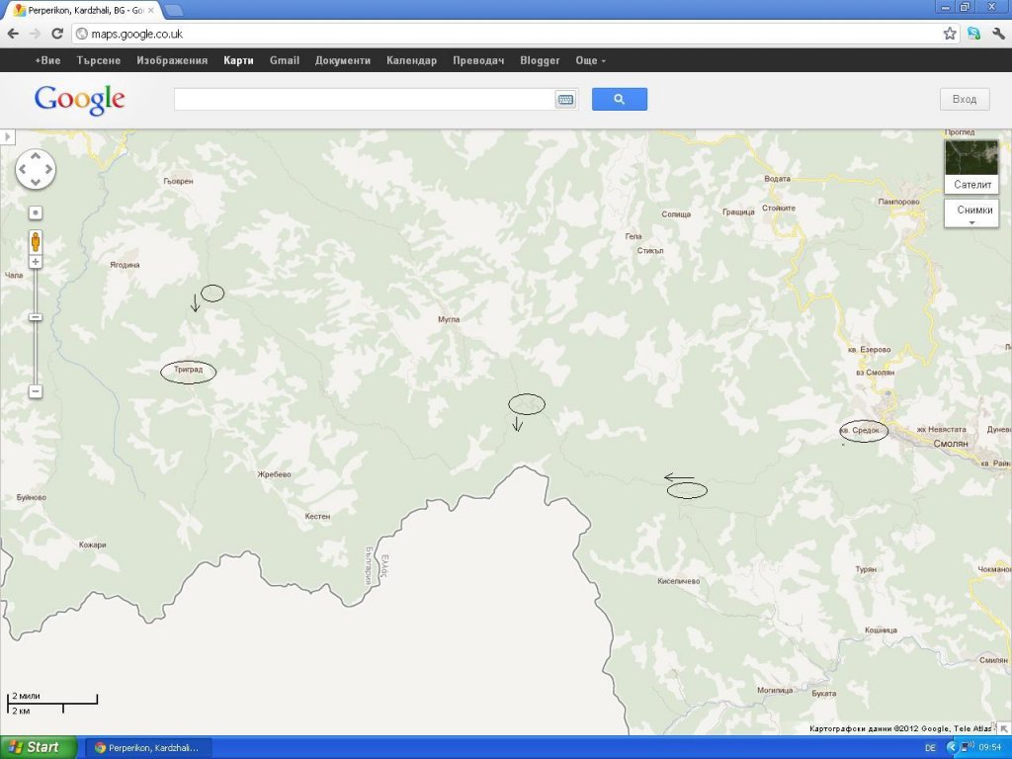The width and height of the screenshot is (1012, 759).
Task: Switch to the Сателит satellite view
Action: (972, 166)
